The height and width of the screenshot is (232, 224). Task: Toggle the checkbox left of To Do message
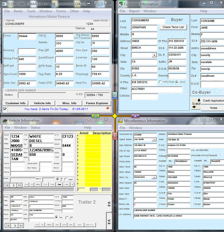(x=5, y=109)
